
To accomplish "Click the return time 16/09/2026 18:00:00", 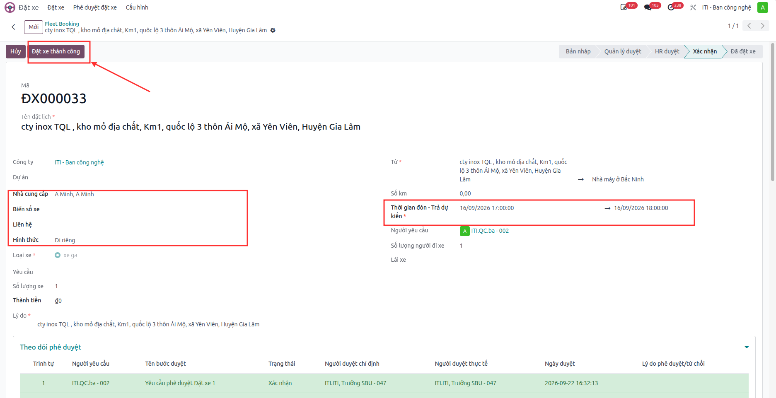I will 641,208.
